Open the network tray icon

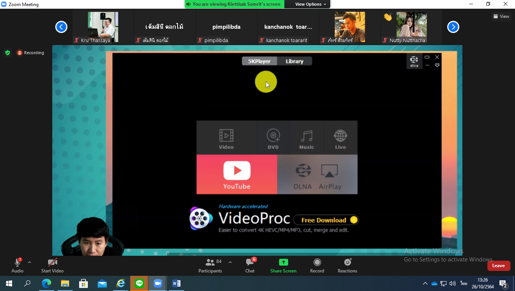[x=443, y=283]
